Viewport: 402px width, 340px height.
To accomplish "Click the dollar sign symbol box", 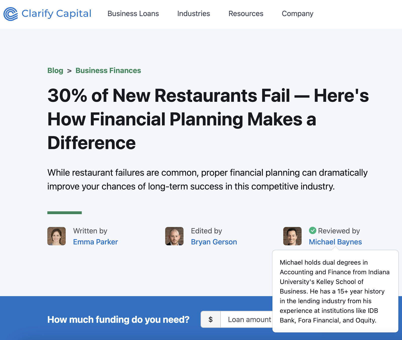I will pyautogui.click(x=211, y=319).
